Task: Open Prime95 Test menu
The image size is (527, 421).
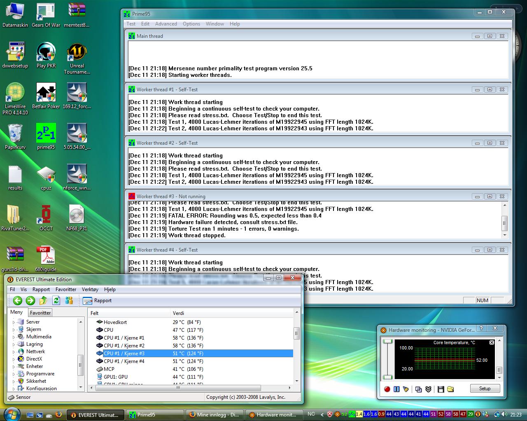Action: (x=131, y=24)
